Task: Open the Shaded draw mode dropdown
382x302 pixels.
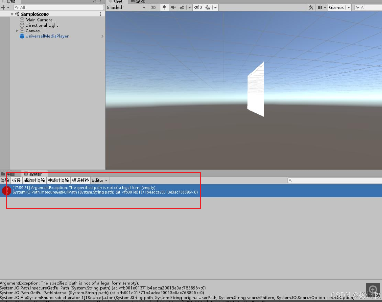Action: tap(126, 7)
